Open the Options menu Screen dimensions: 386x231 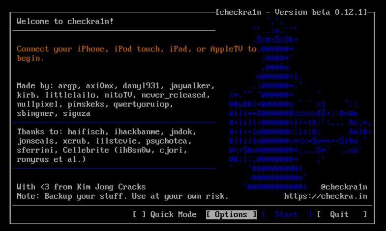231,214
